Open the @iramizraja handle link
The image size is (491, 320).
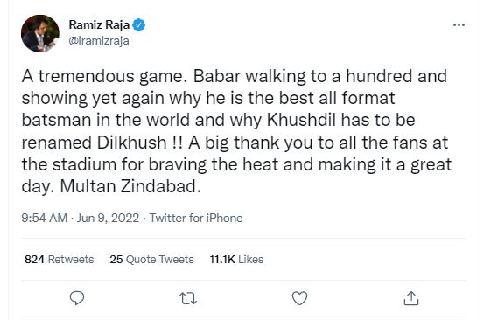pos(99,41)
